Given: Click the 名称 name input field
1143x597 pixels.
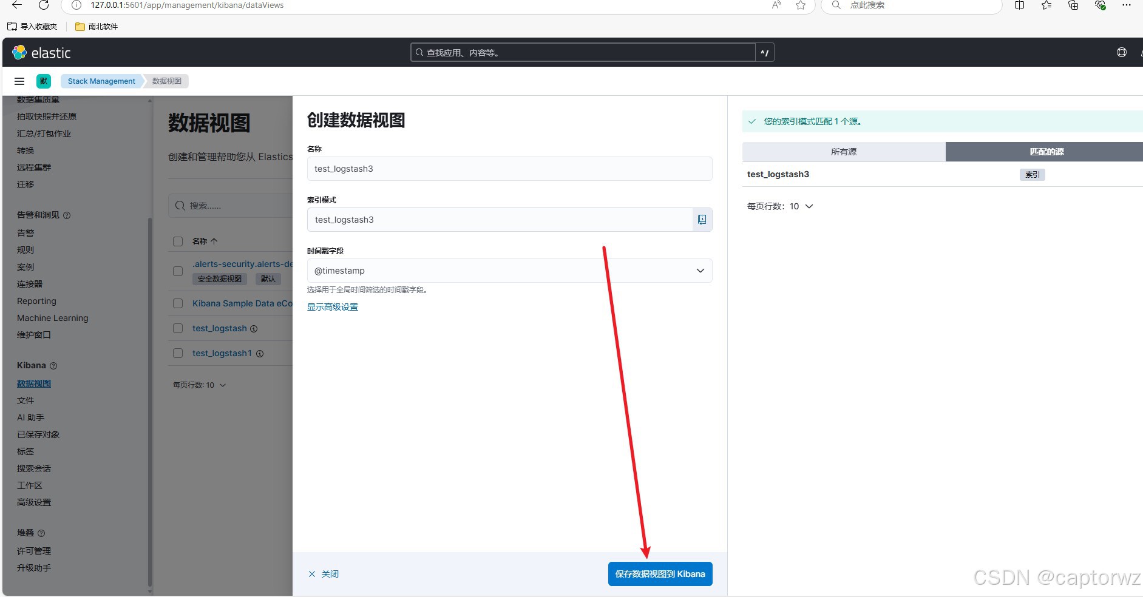Looking at the screenshot, I should tap(510, 169).
